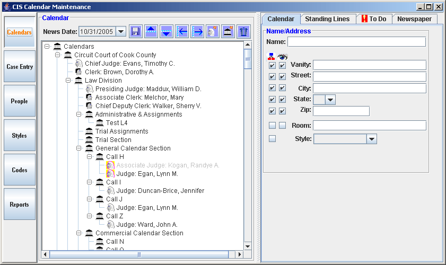Open the State dropdown
Image resolution: width=446 pixels, height=265 pixels.
(x=330, y=100)
